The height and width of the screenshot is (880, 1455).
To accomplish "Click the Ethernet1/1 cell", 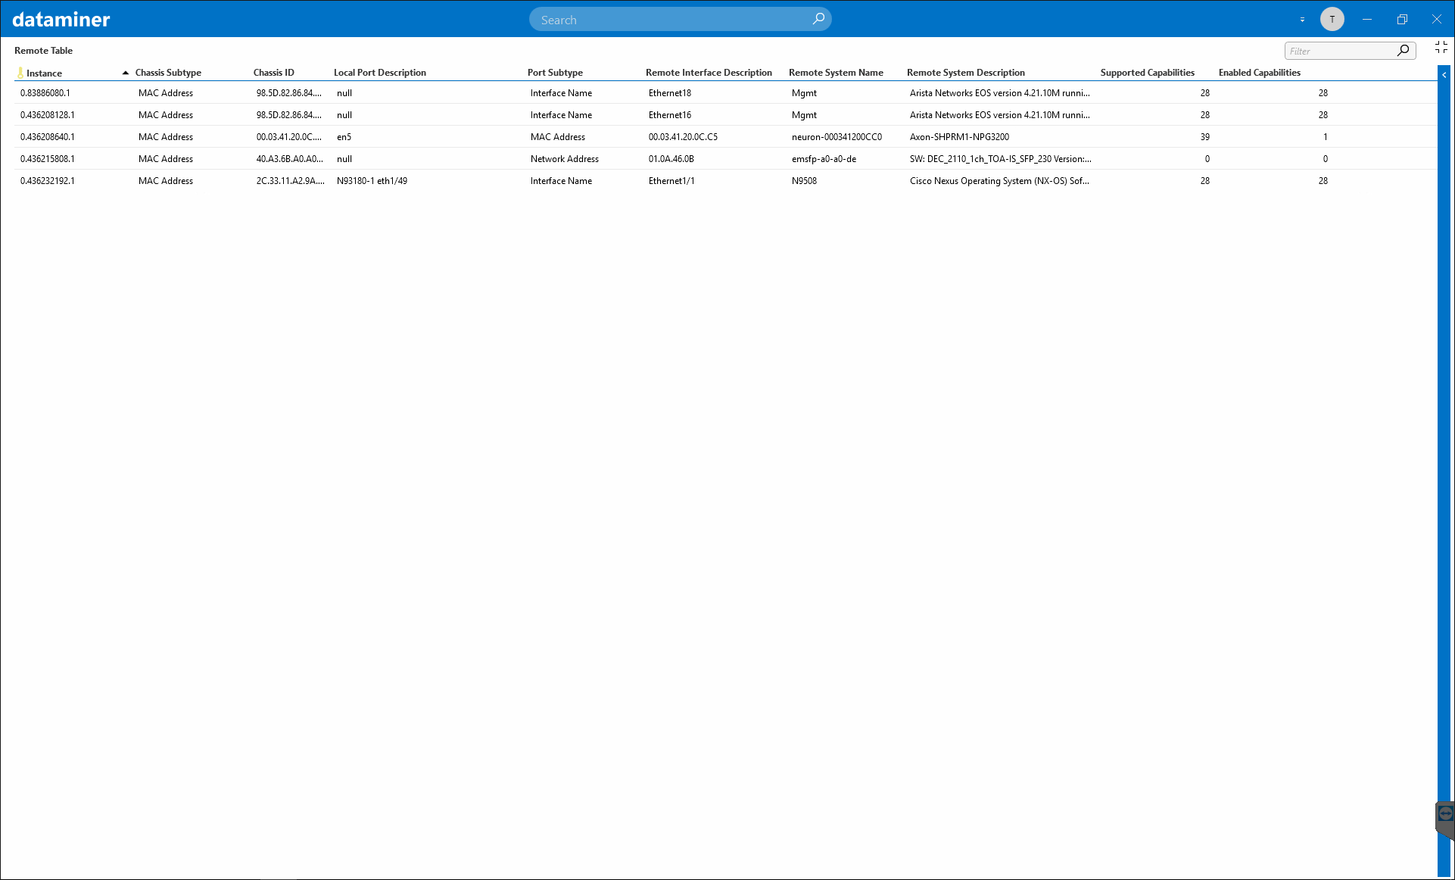I will [671, 181].
